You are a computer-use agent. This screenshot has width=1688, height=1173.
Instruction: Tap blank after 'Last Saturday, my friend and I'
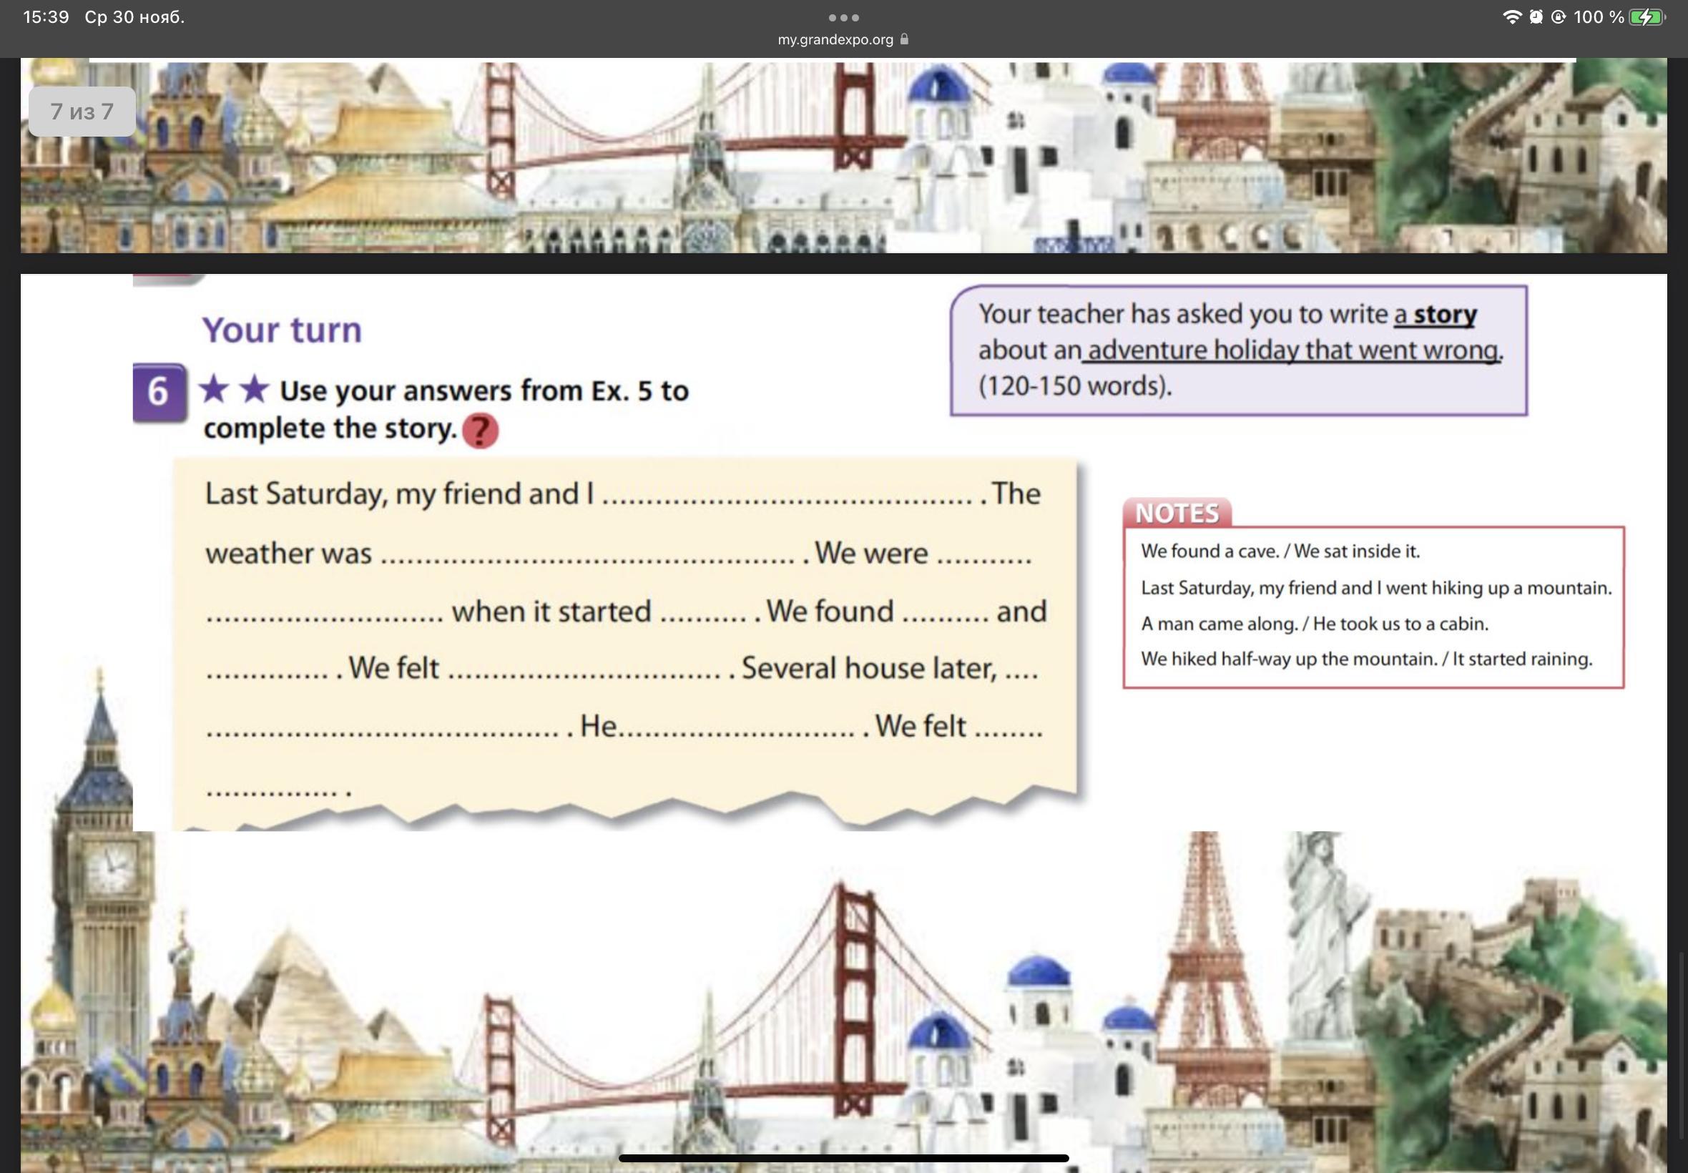(x=787, y=501)
